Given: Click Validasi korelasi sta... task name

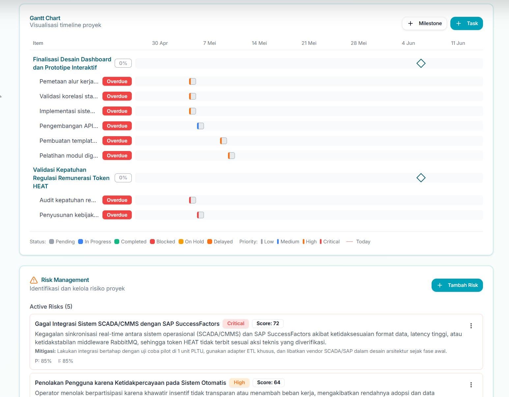Looking at the screenshot, I should coord(69,96).
